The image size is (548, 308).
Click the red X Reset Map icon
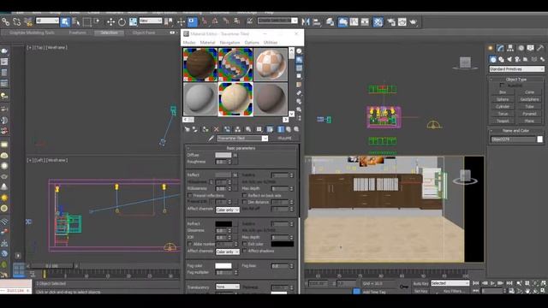click(217, 129)
